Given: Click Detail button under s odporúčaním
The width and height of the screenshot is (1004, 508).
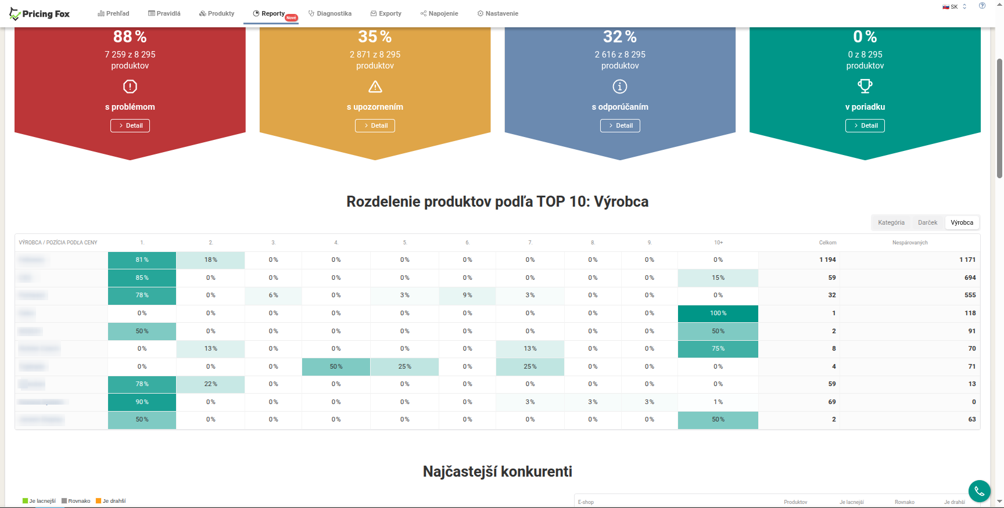Looking at the screenshot, I should pos(620,125).
